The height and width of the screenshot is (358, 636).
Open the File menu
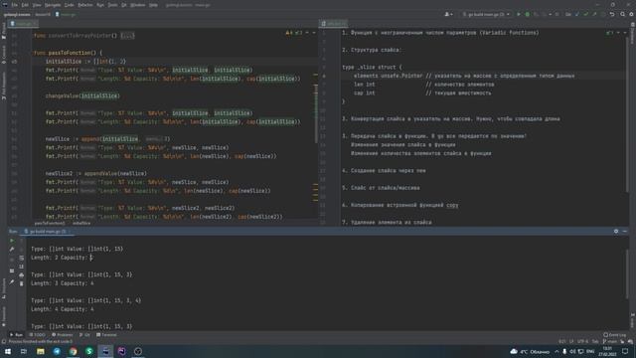coord(15,5)
